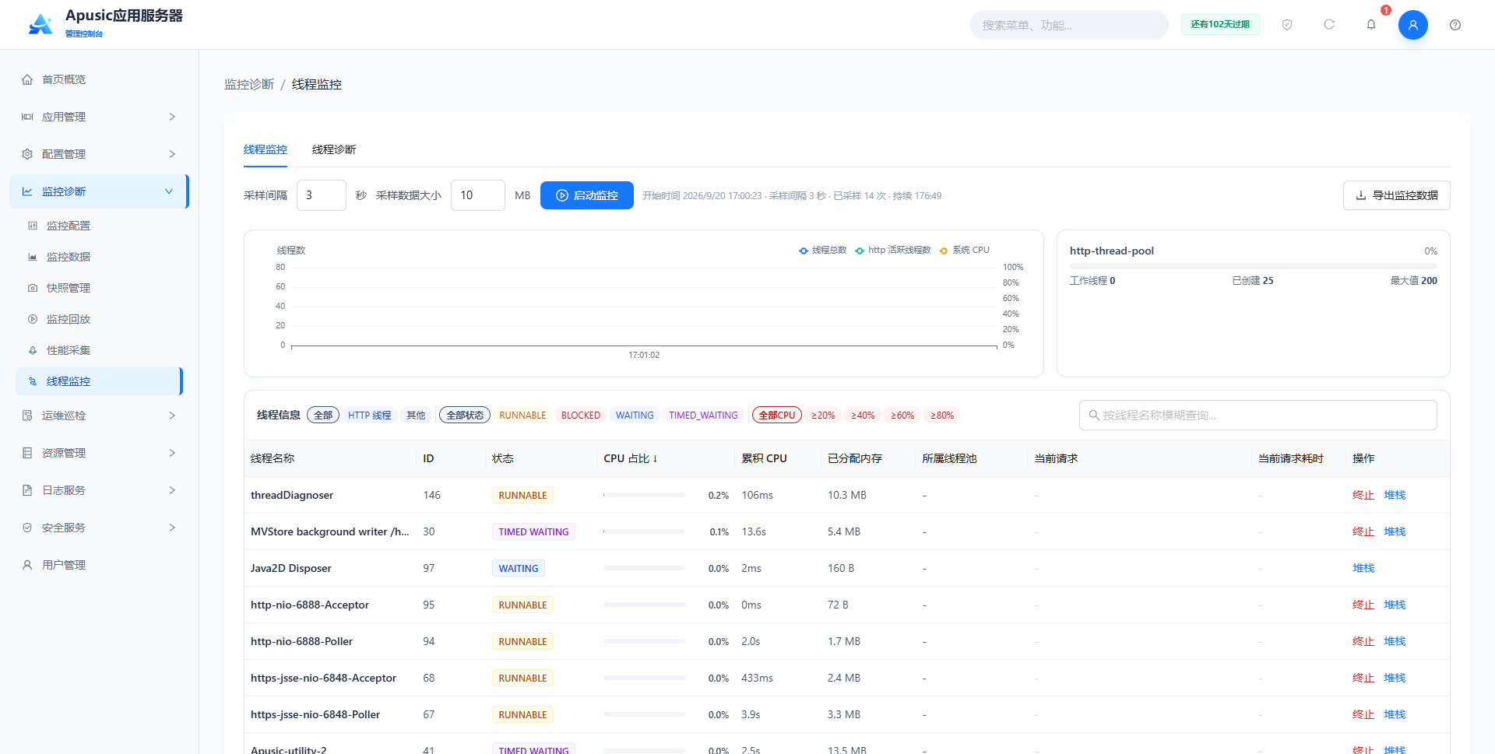This screenshot has width=1495, height=754.
Task: Click the CPU bar for threadDiagnoser
Action: (x=644, y=495)
